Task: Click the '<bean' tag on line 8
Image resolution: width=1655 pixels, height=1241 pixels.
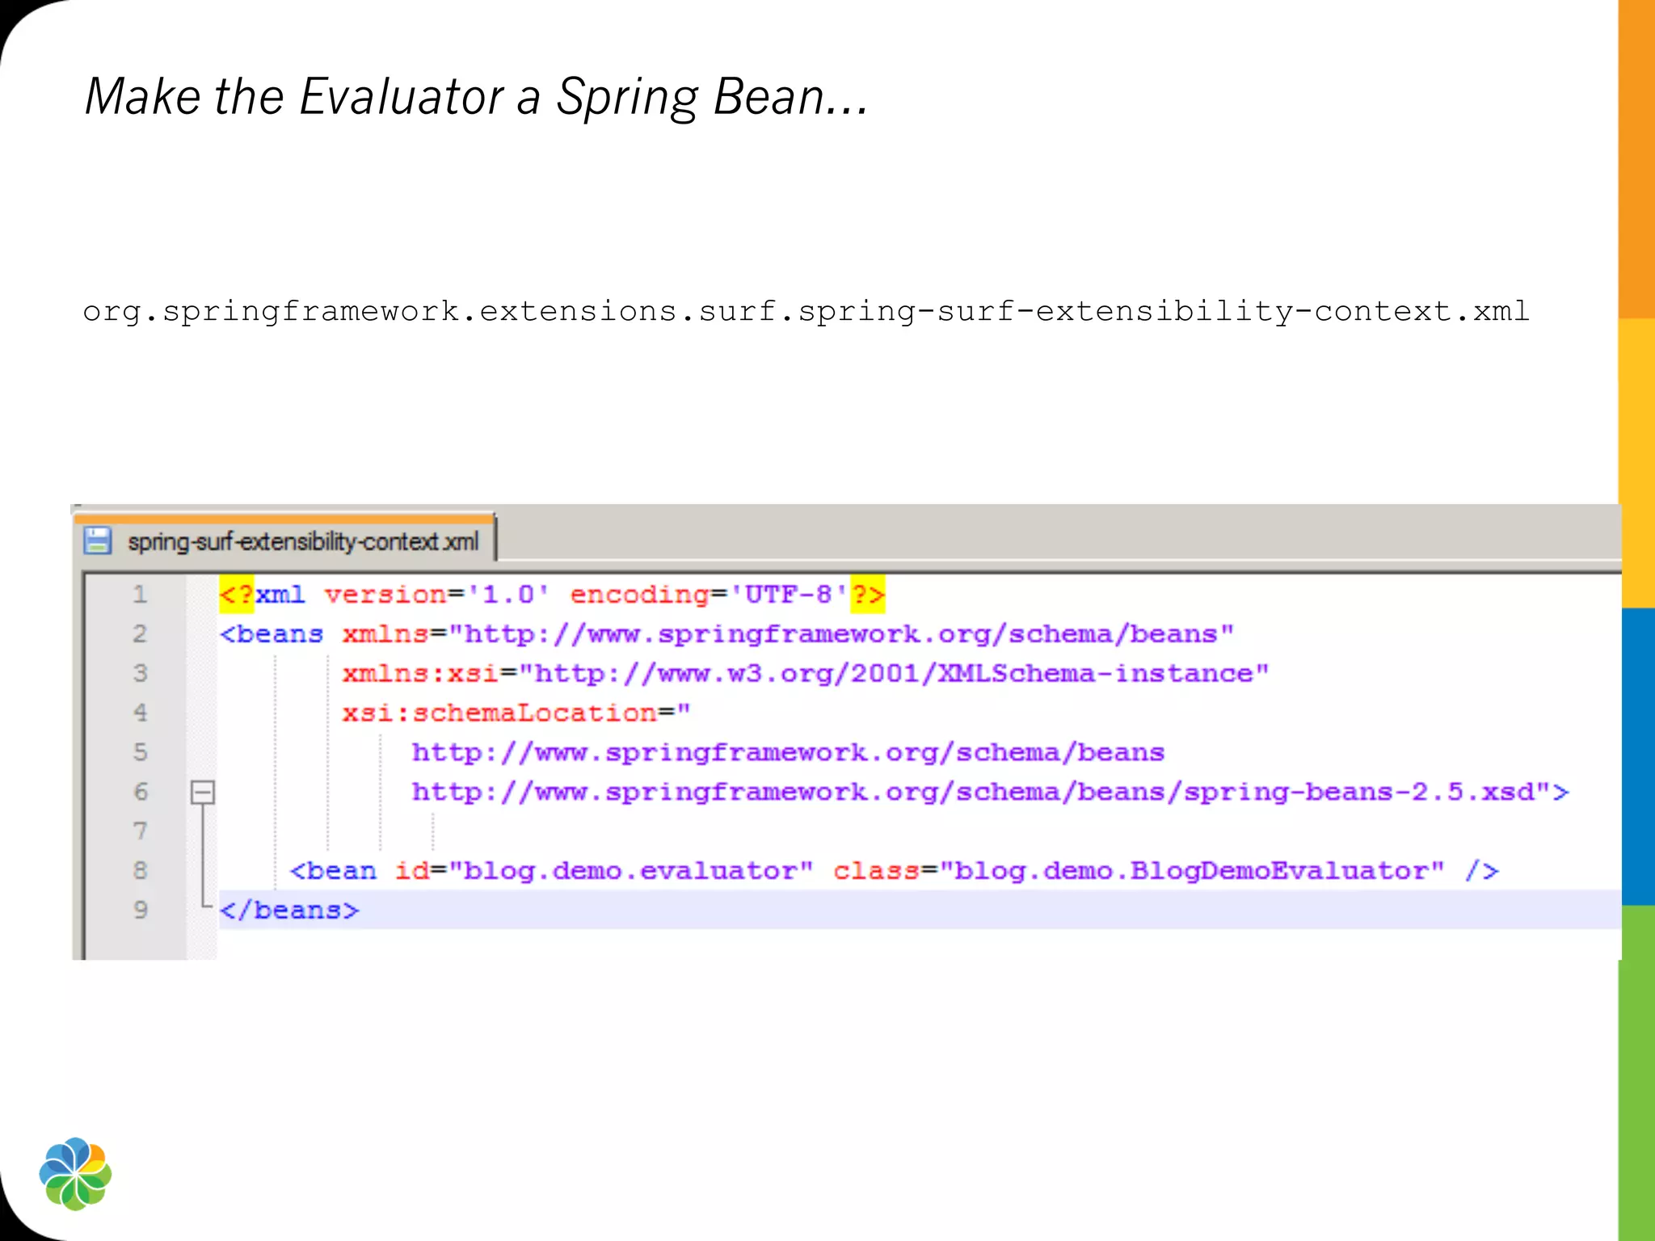Action: (333, 871)
